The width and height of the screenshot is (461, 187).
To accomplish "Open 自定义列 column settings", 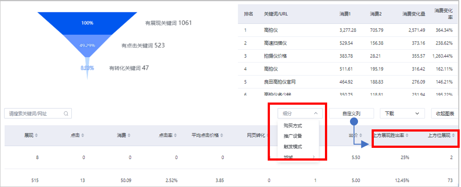I will point(351,113).
